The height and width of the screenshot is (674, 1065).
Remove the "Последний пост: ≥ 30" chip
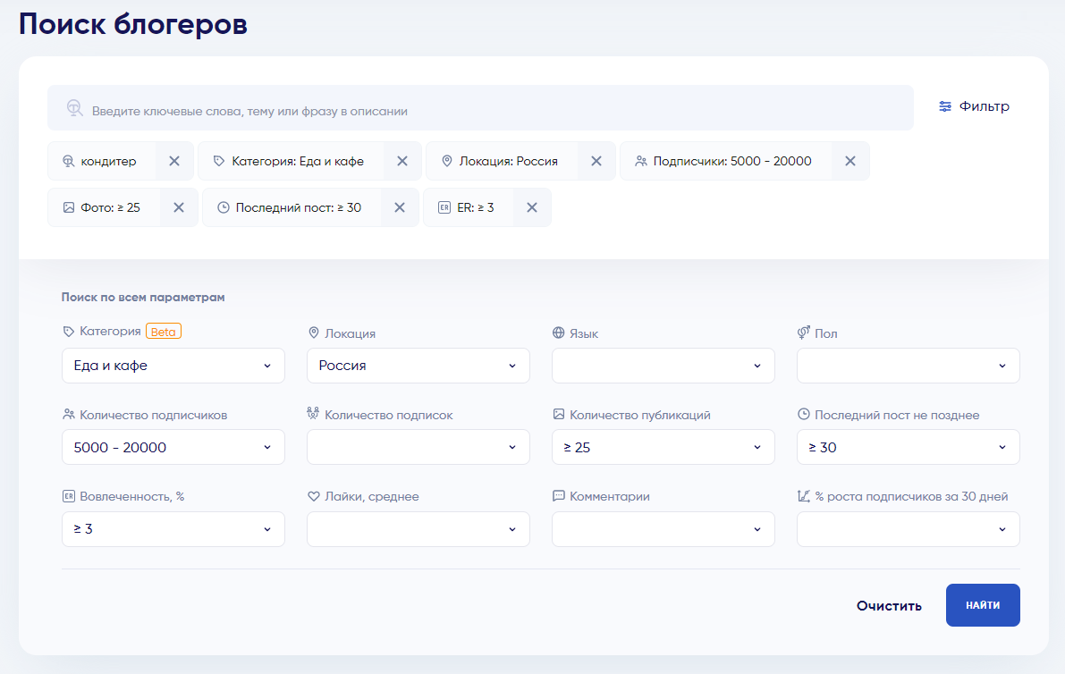(400, 207)
